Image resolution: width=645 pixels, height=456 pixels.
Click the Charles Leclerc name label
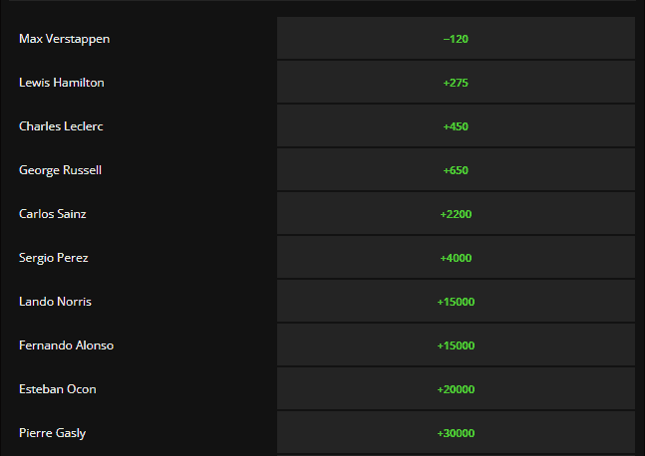pos(61,126)
